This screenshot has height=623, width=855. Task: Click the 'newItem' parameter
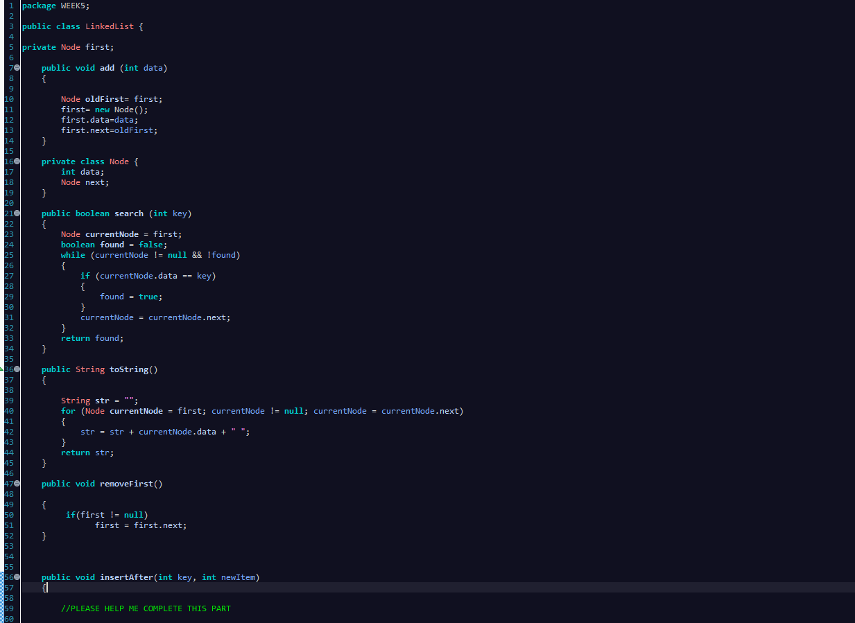click(x=238, y=577)
